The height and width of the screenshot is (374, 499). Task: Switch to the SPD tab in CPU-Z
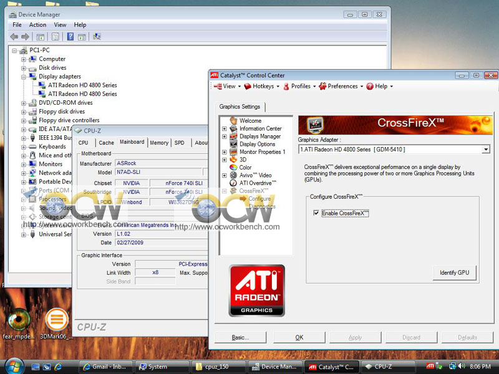pyautogui.click(x=180, y=143)
